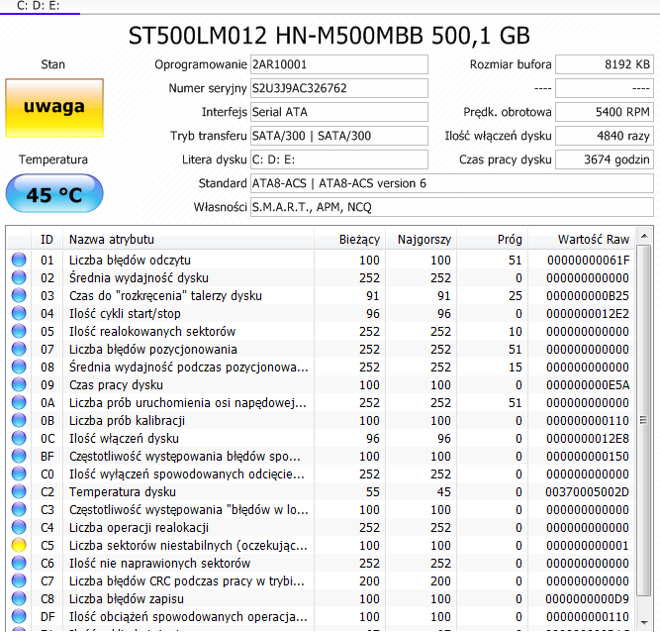Click the blue status icon for attribute C7
Viewport: 660px width, 632px height.
pyautogui.click(x=19, y=580)
